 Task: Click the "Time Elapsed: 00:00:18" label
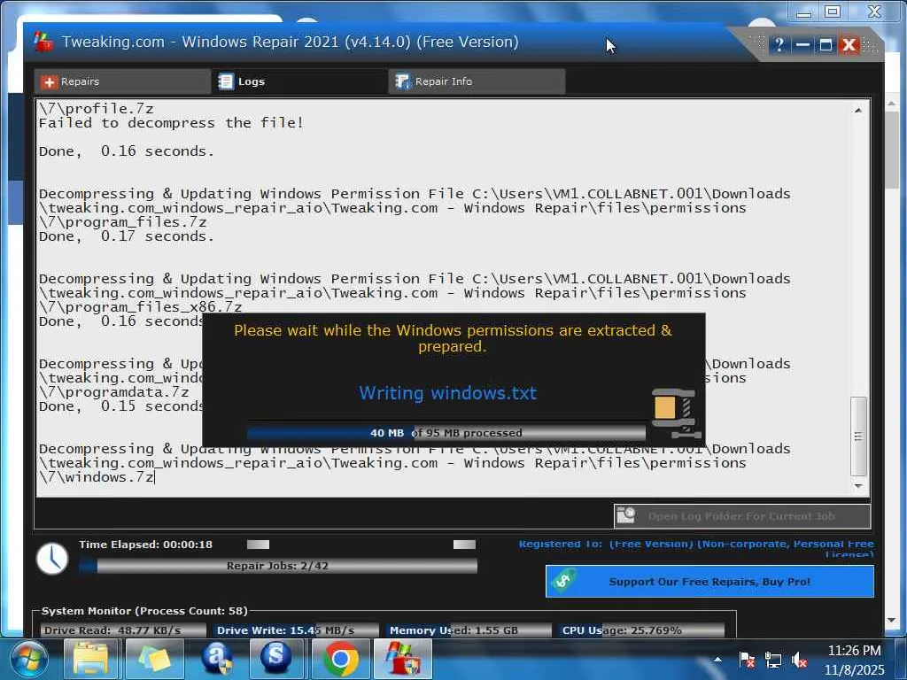pyautogui.click(x=146, y=545)
